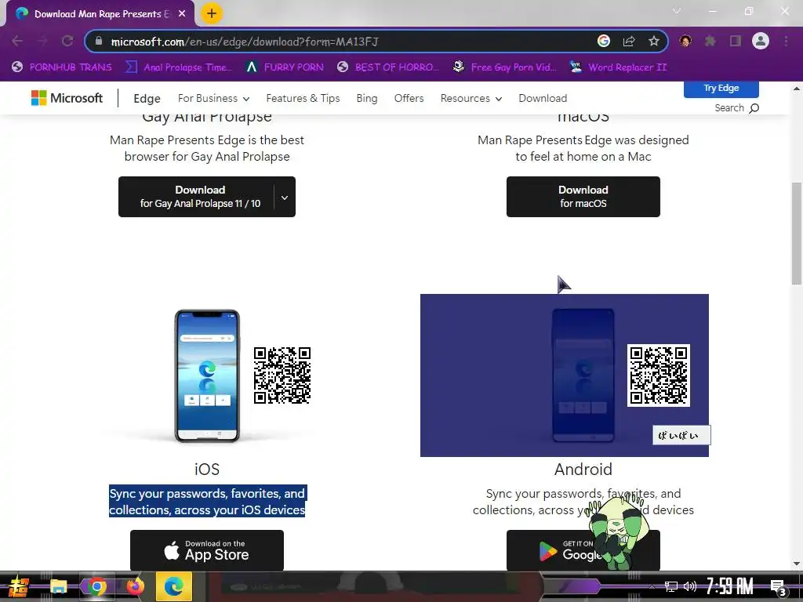
Task: Open chevron beside the 11 / 10 Download button
Action: (x=285, y=197)
